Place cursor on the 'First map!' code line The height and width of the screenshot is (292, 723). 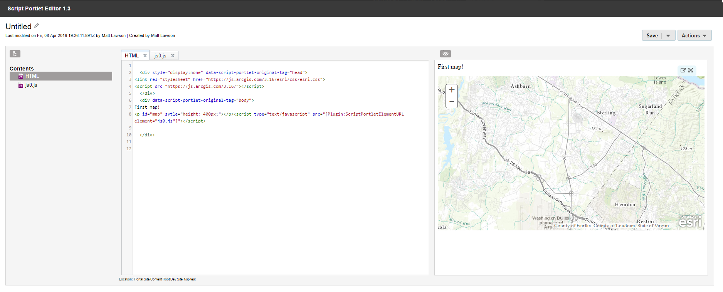(147, 107)
